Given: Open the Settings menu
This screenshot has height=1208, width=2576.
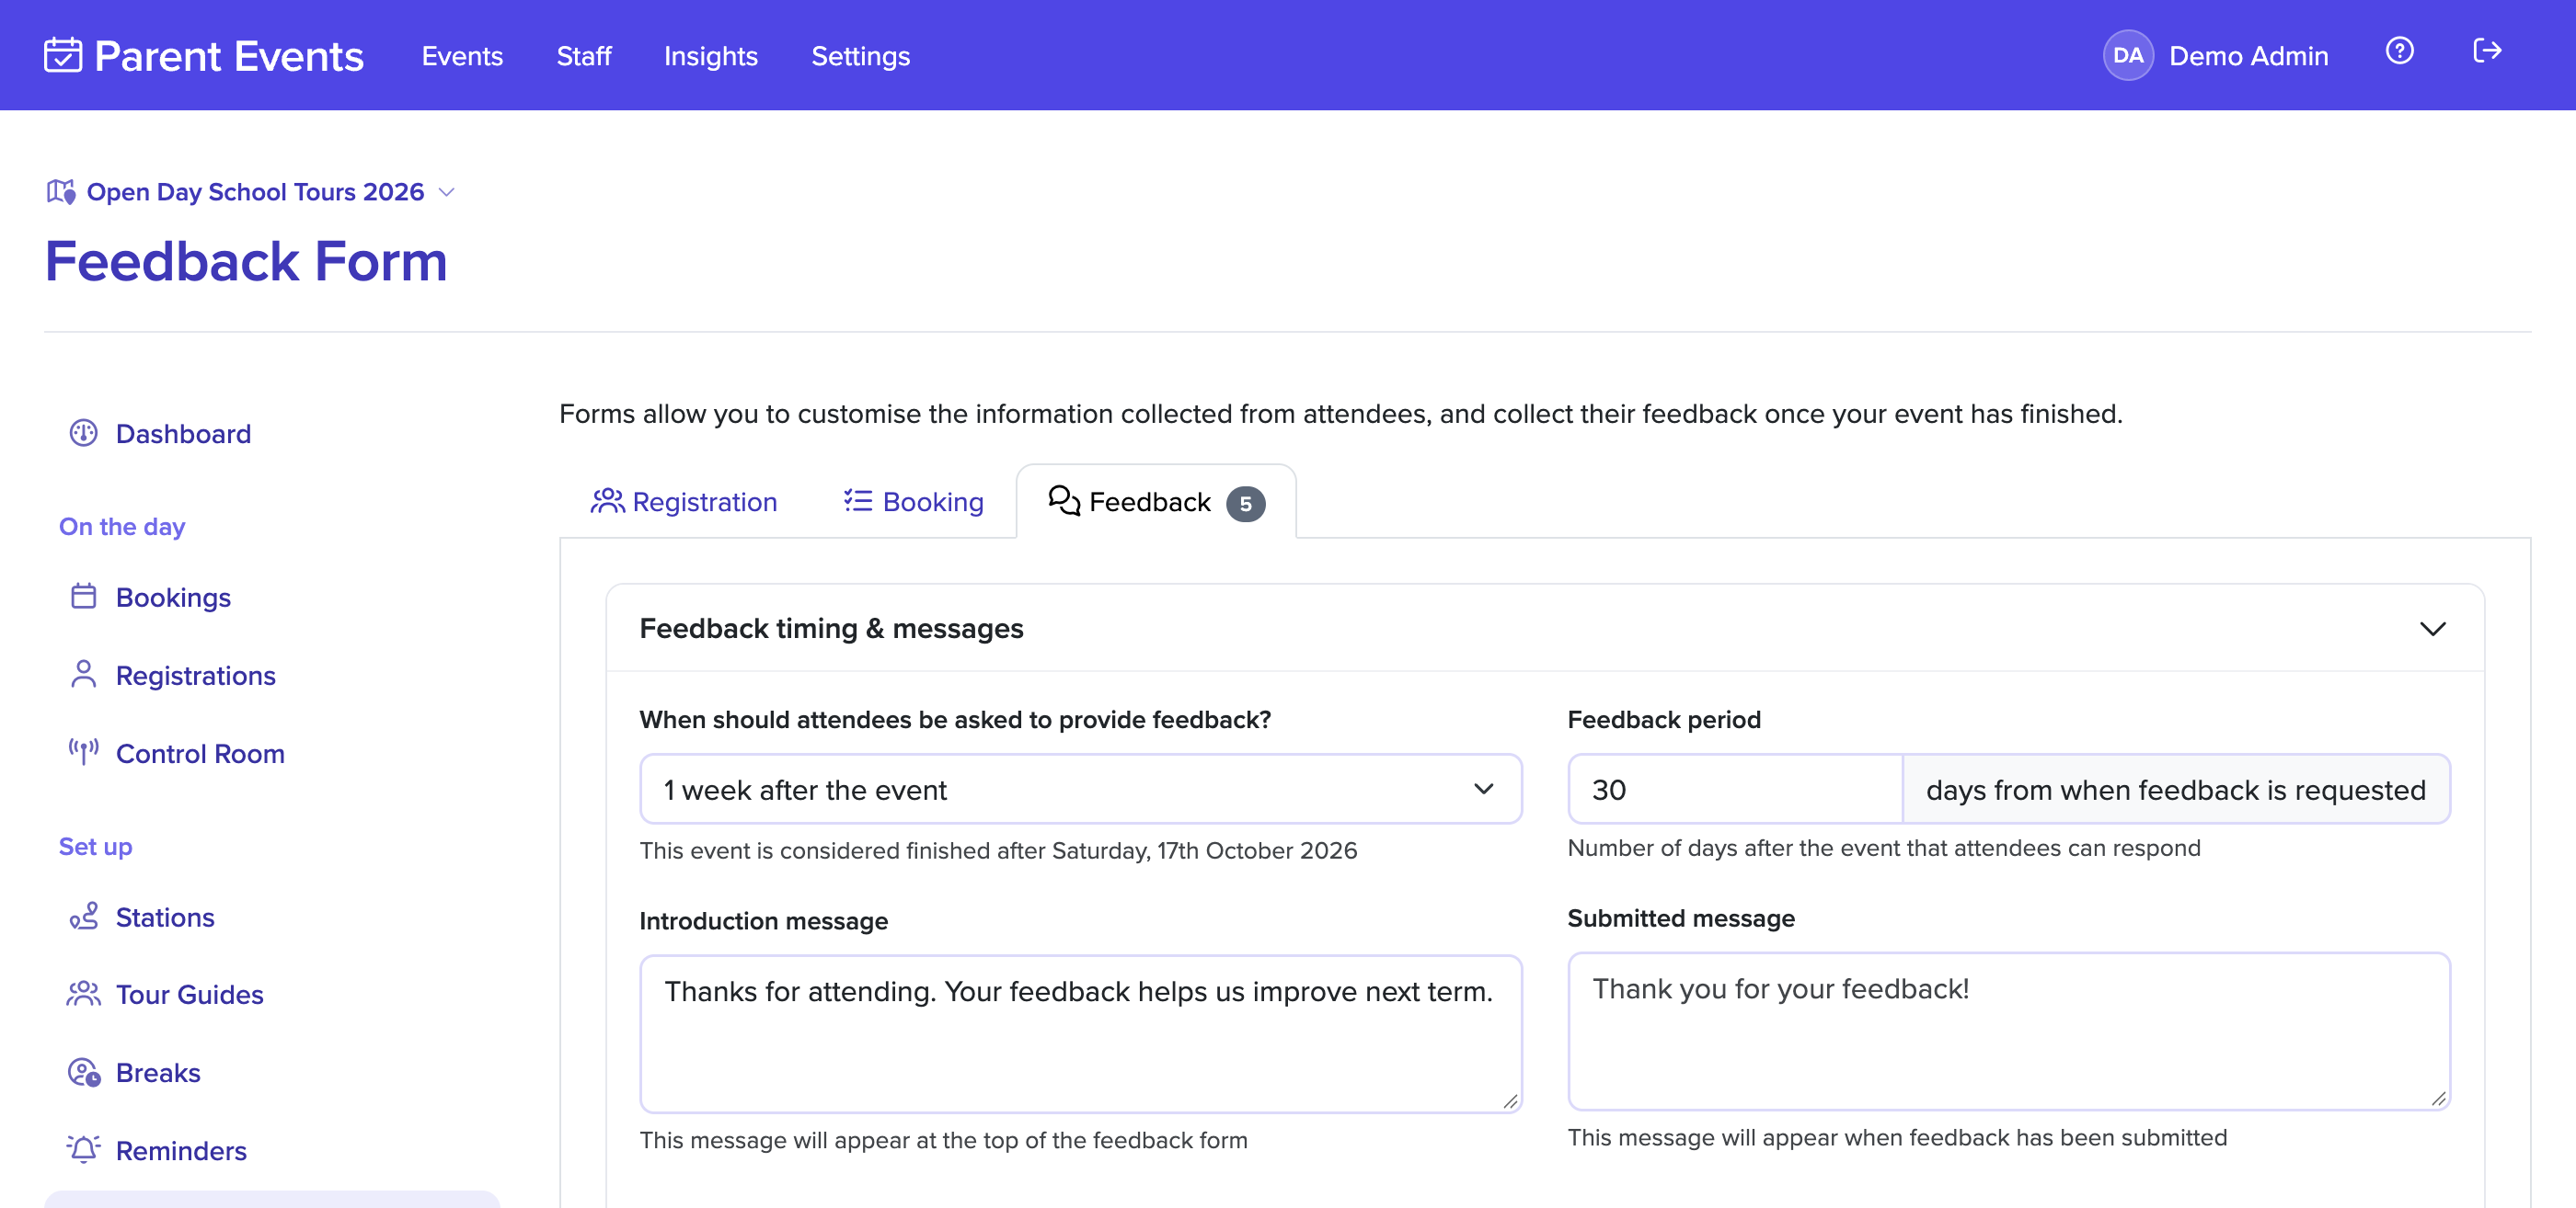Looking at the screenshot, I should 860,56.
